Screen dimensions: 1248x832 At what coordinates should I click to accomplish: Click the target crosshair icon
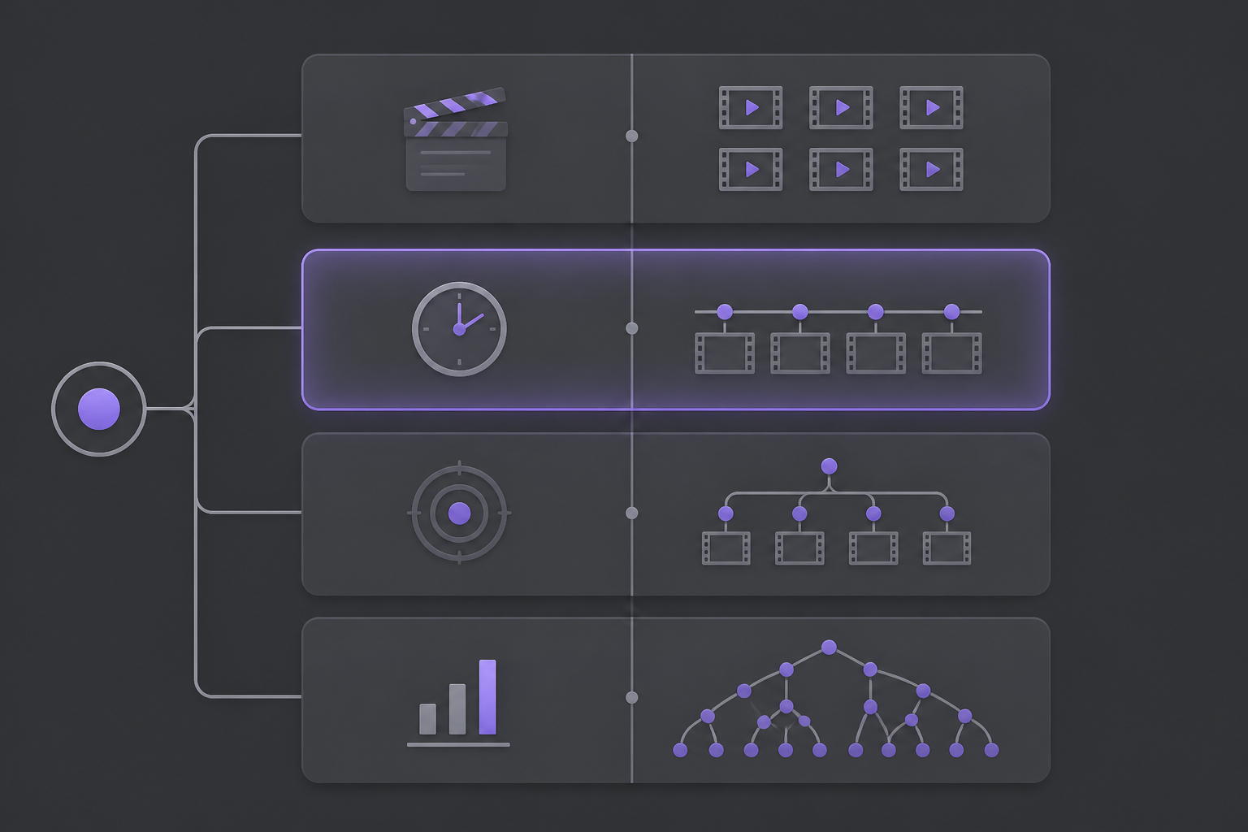[x=459, y=513]
